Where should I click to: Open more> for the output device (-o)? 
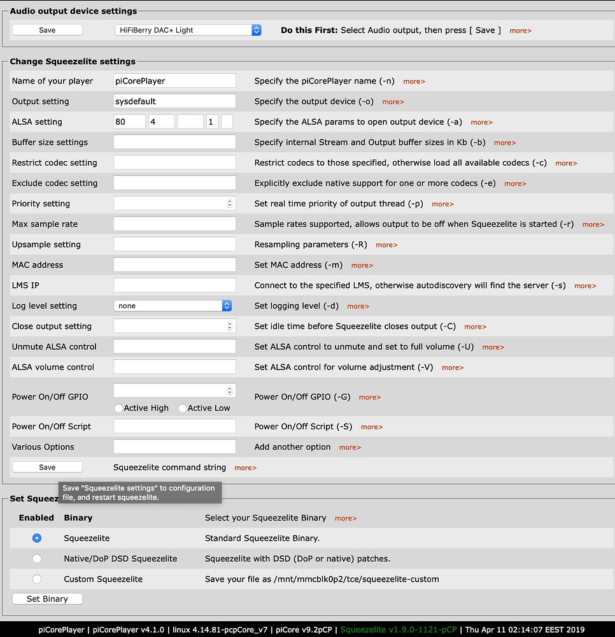[x=393, y=101]
